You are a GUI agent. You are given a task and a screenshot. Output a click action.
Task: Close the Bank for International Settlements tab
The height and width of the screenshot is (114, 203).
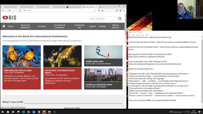point(97,7)
